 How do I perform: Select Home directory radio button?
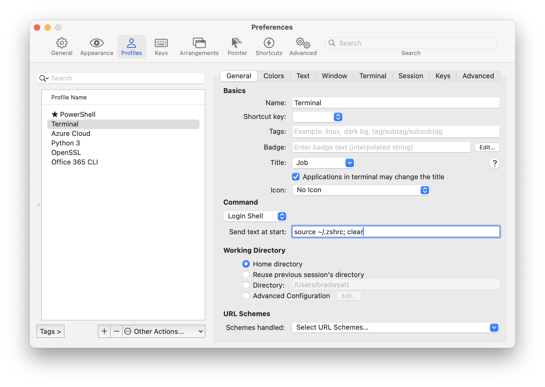[x=246, y=264]
